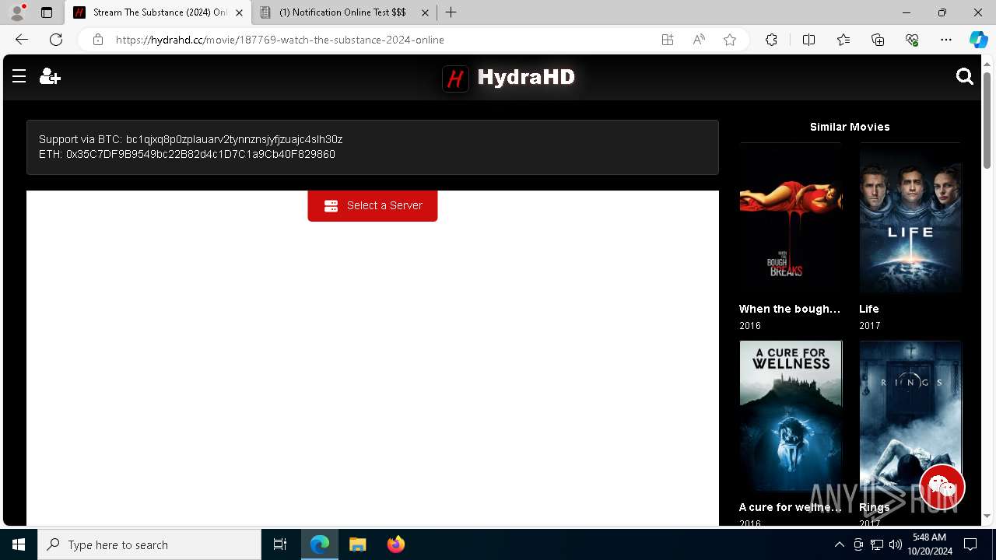The image size is (996, 560).
Task: Open the Life movie poster
Action: coord(910,219)
